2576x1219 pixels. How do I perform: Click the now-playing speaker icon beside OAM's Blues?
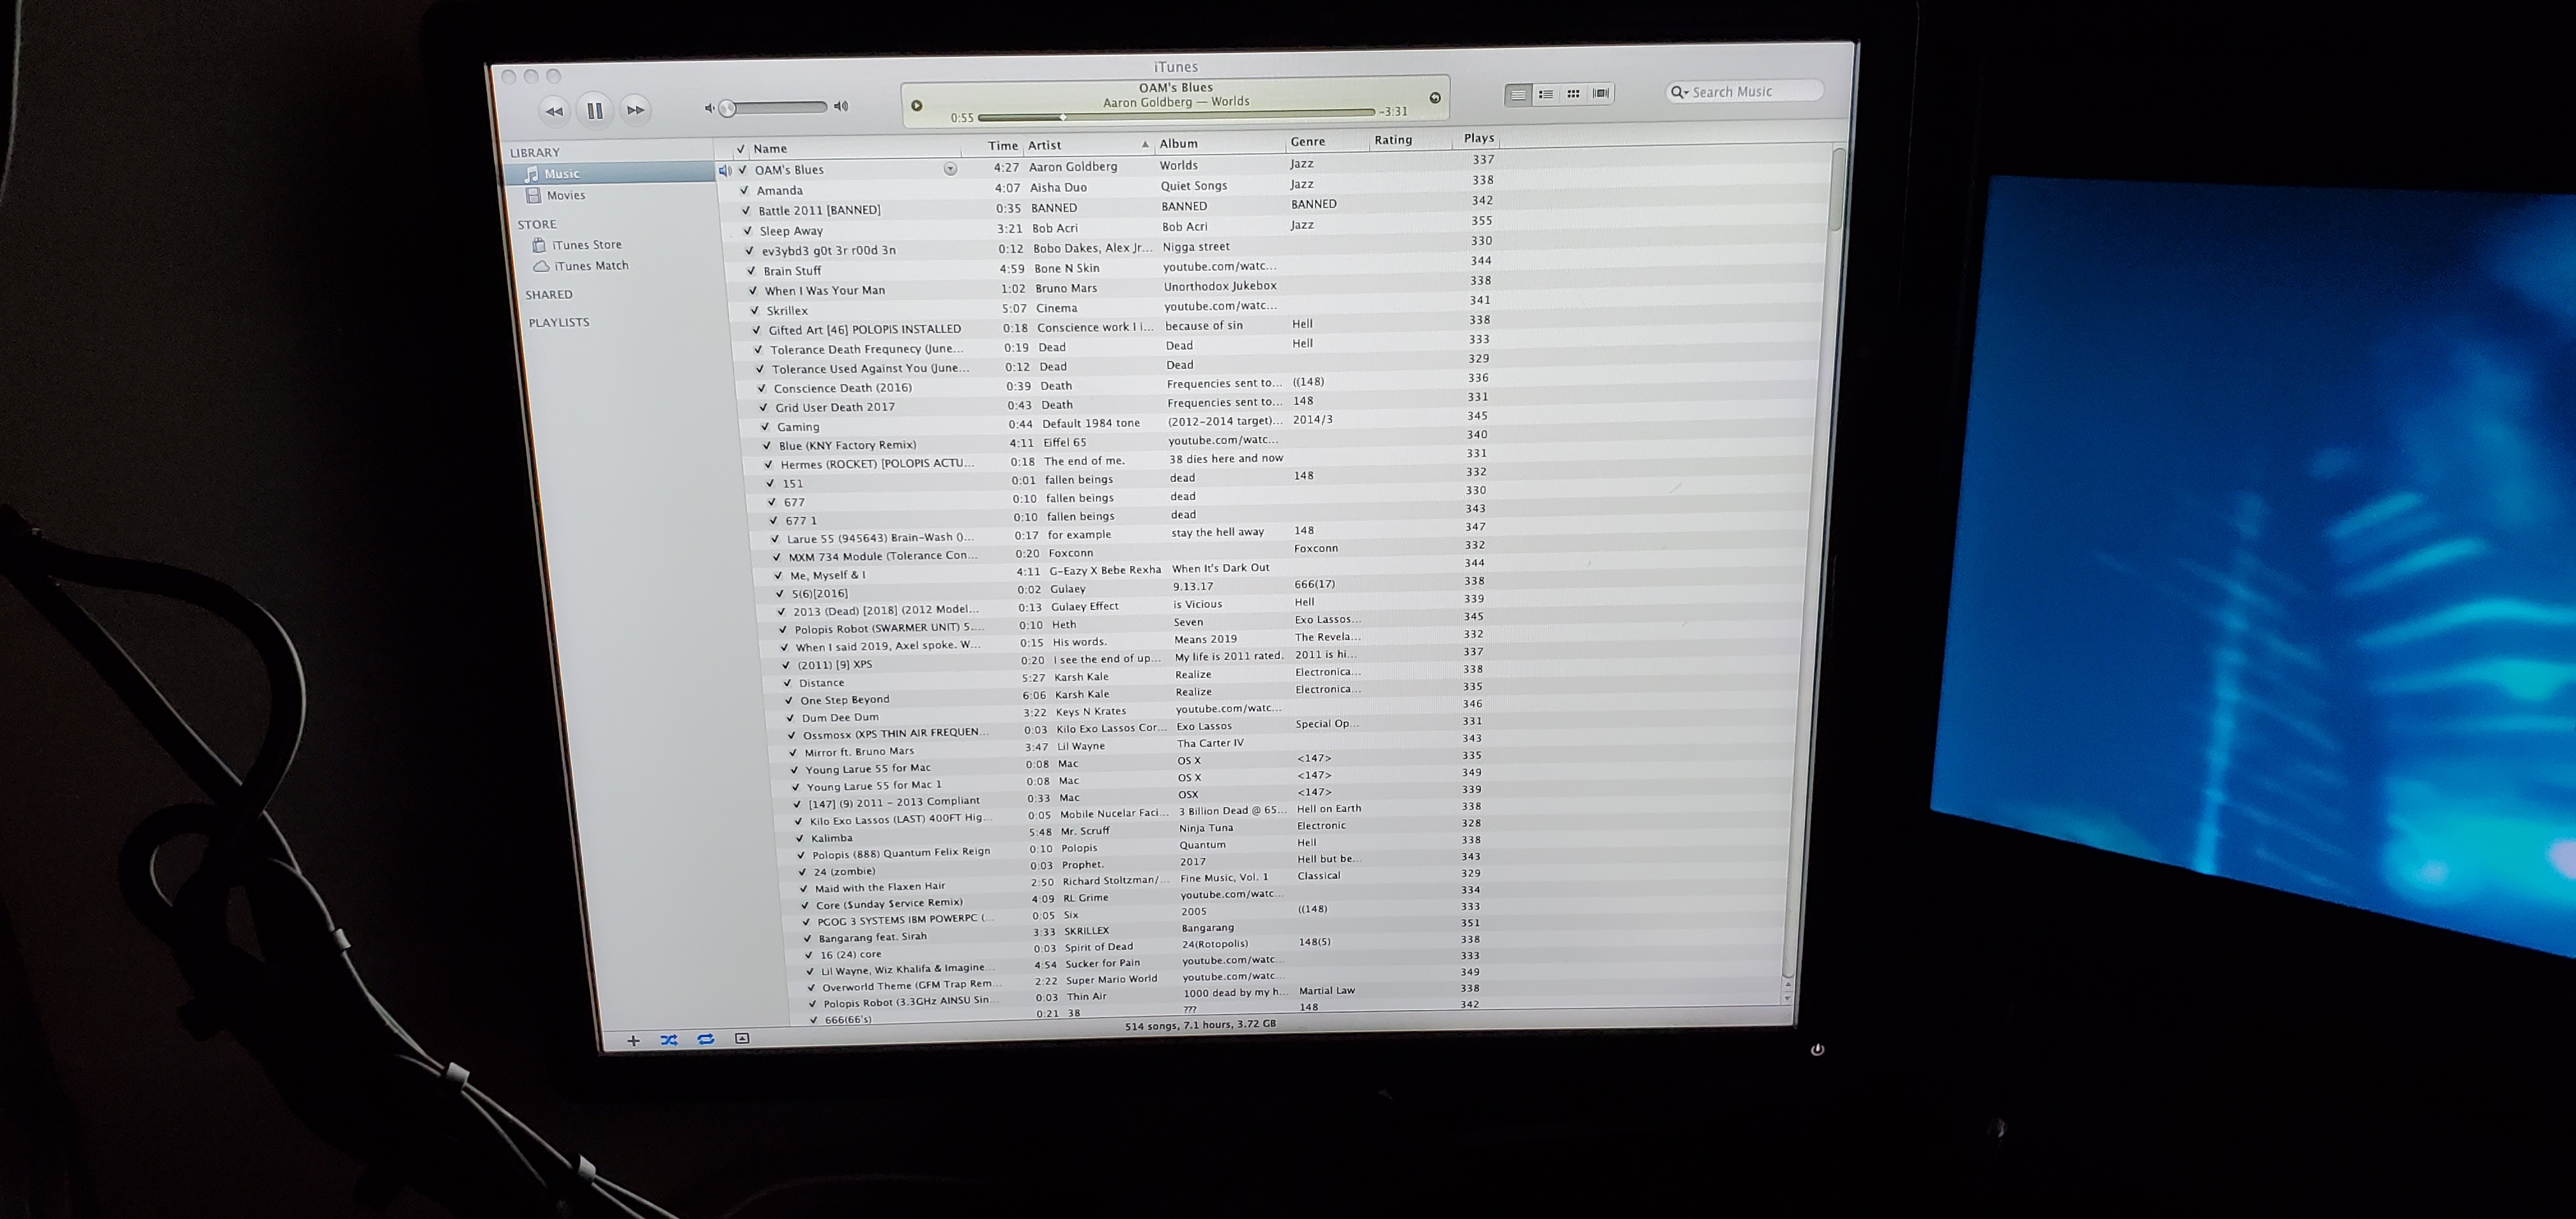725,171
